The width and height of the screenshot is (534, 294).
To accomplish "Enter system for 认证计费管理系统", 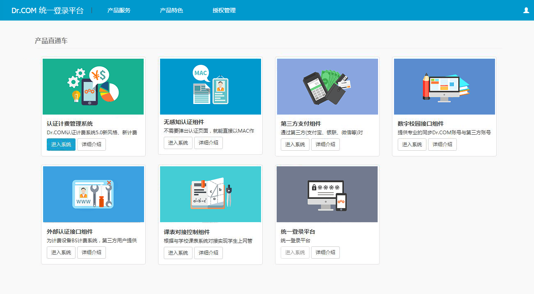I will (x=61, y=145).
